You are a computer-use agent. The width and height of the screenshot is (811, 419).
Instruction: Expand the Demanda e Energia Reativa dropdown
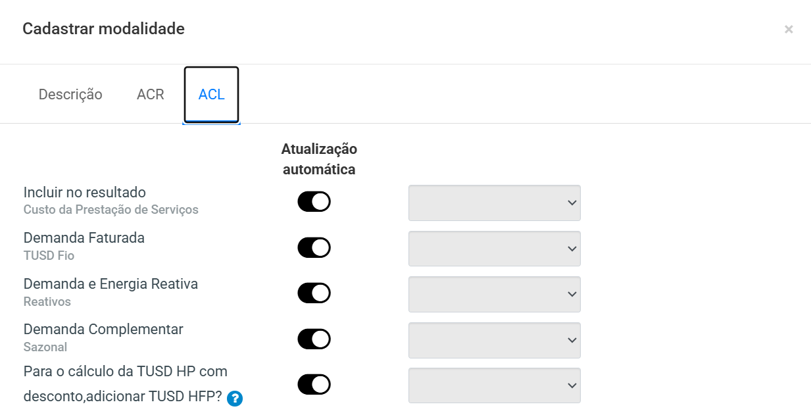click(495, 294)
